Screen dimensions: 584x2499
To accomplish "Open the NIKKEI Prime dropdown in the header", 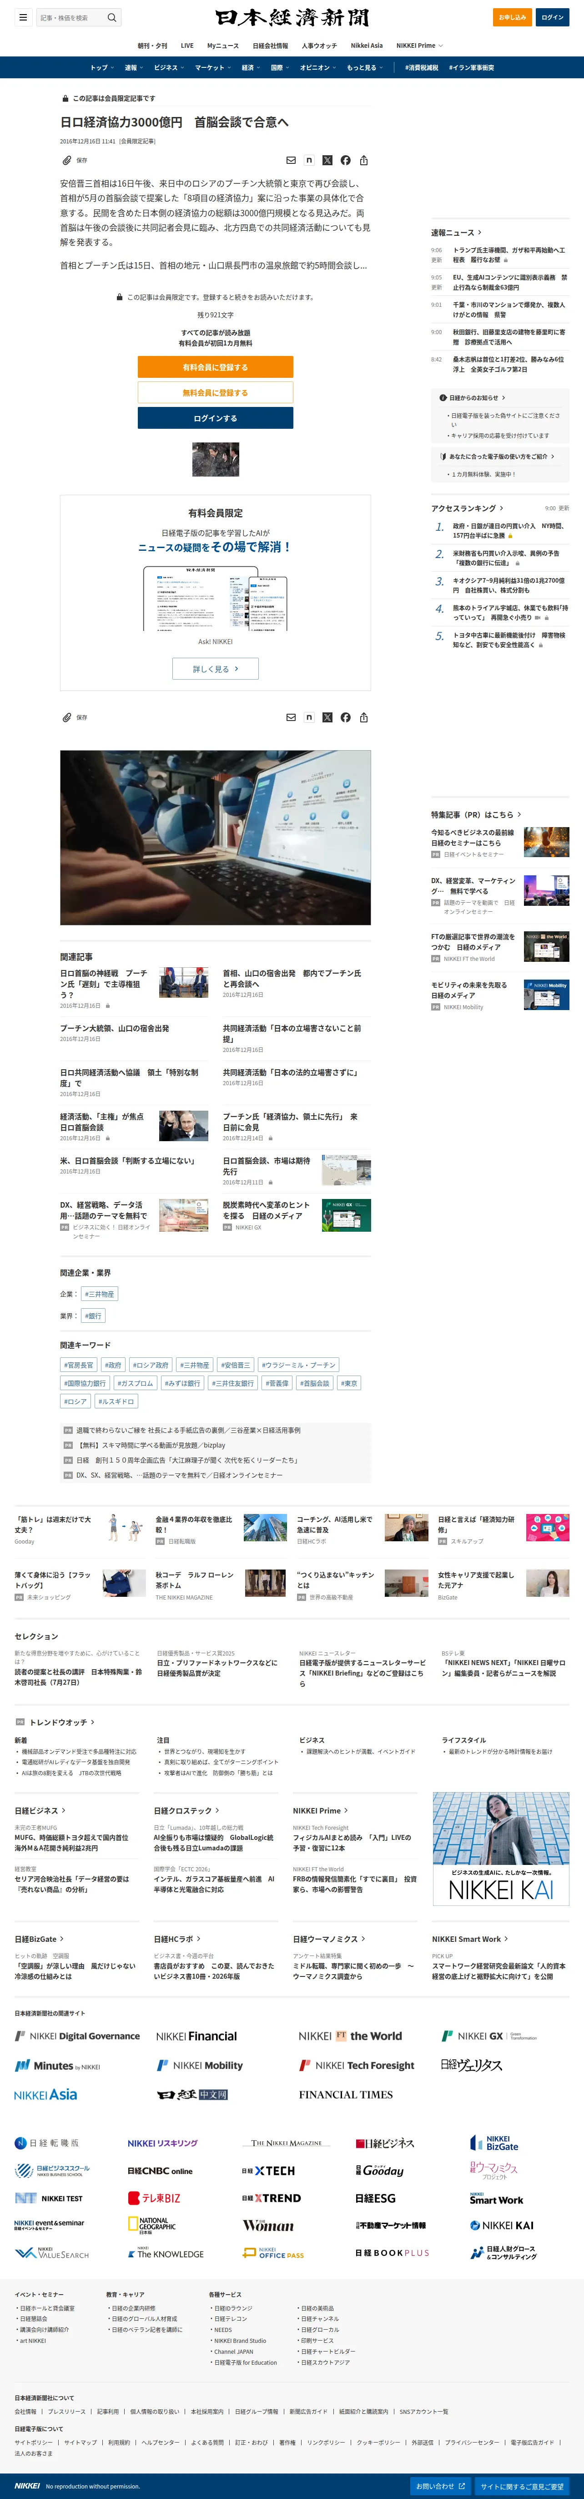I will [x=419, y=46].
